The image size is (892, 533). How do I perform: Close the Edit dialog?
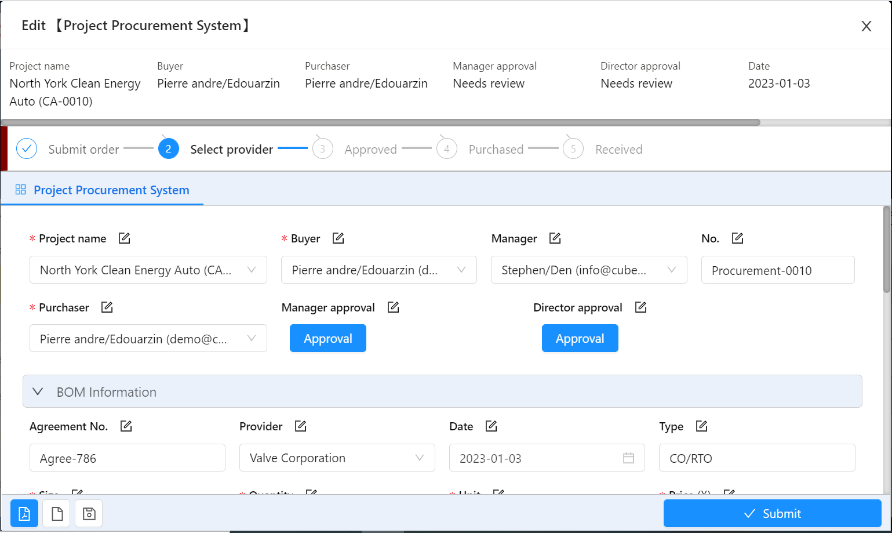click(866, 26)
